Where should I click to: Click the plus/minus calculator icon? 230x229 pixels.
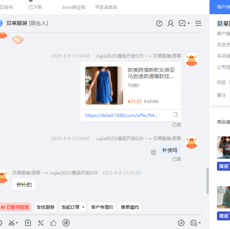41,223
